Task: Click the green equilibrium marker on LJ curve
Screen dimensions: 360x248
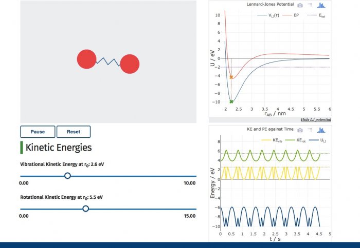Action: tap(231, 101)
